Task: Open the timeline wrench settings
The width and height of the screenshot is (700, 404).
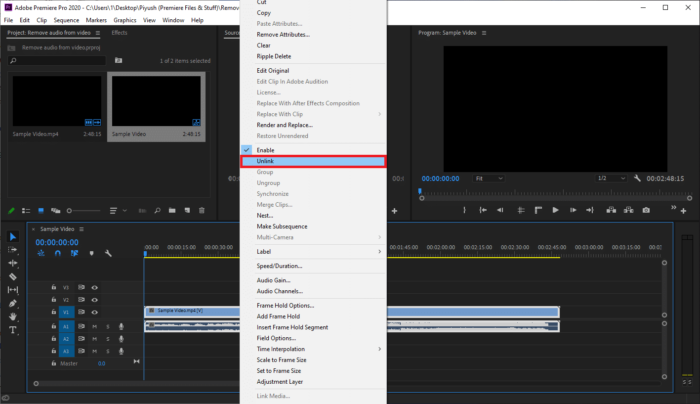Action: coord(108,253)
